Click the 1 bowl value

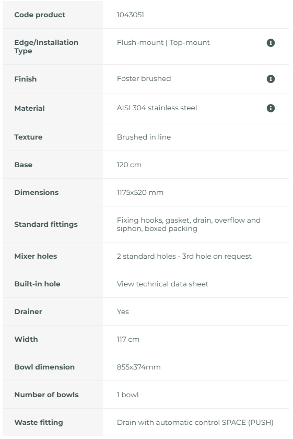point(127,395)
